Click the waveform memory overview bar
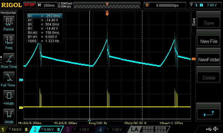 pyautogui.click(x=107, y=5)
